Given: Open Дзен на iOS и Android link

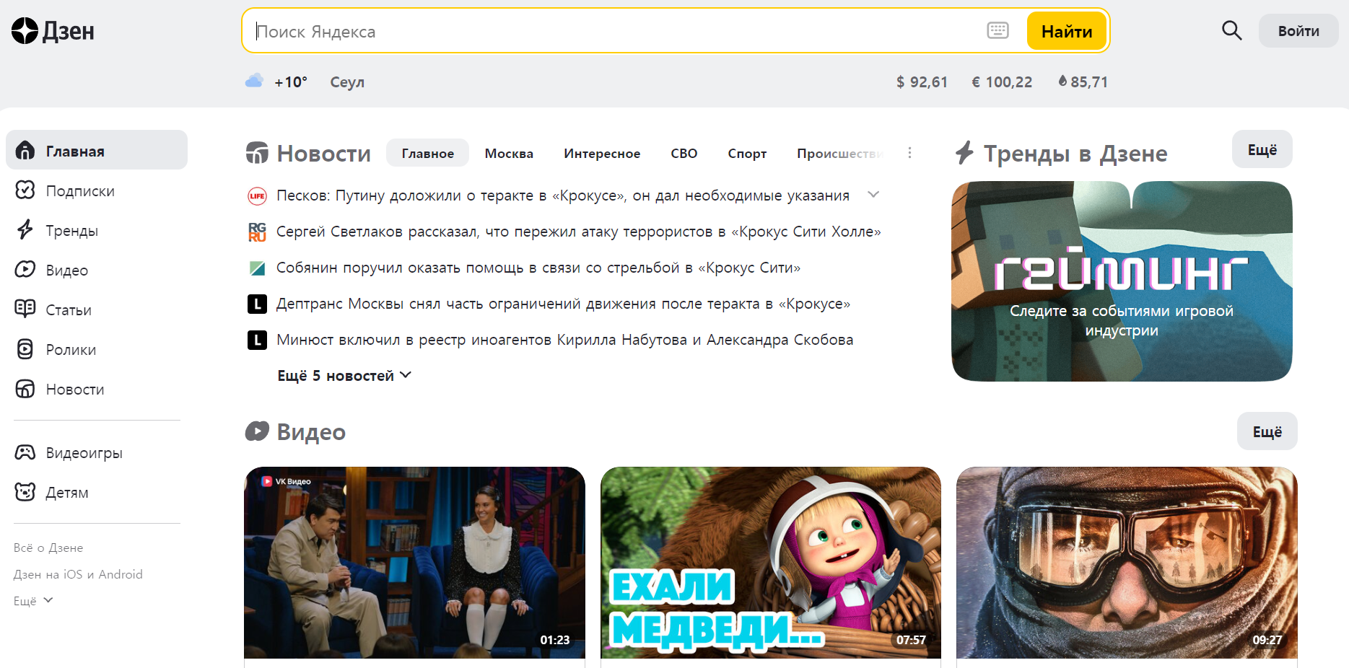Looking at the screenshot, I should pyautogui.click(x=78, y=574).
